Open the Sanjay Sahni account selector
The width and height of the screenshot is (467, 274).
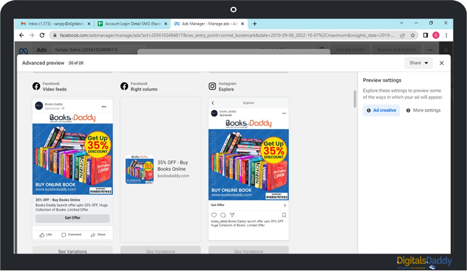(x=99, y=50)
